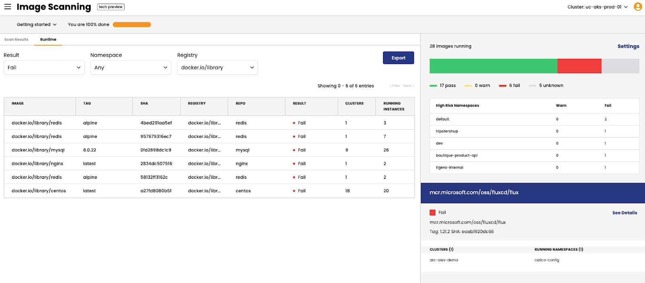This screenshot has width=645, height=283.
Task: Select the redis row with SHA 58132ff3162c
Action: [x=209, y=177]
